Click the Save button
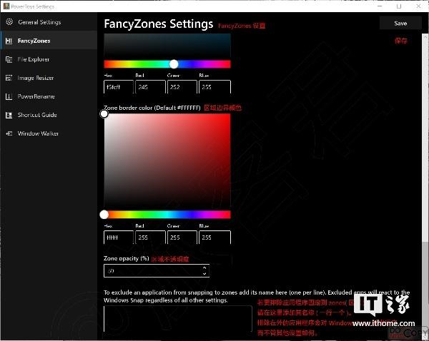 pyautogui.click(x=400, y=24)
